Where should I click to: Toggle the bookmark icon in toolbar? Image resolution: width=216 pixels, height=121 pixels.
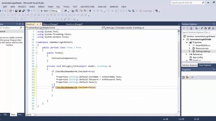[90, 11]
